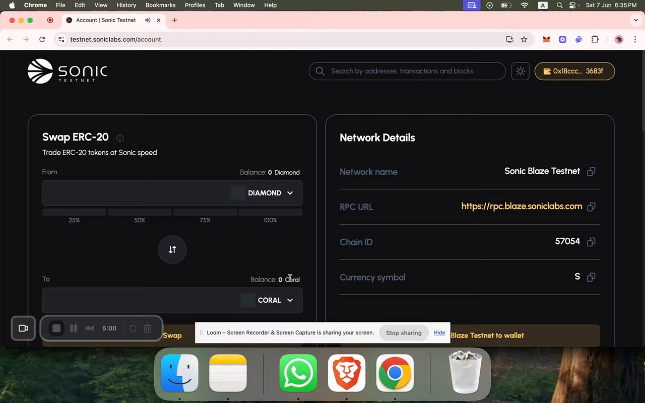Image resolution: width=645 pixels, height=403 pixels.
Task: Open the History menu
Action: (x=126, y=5)
